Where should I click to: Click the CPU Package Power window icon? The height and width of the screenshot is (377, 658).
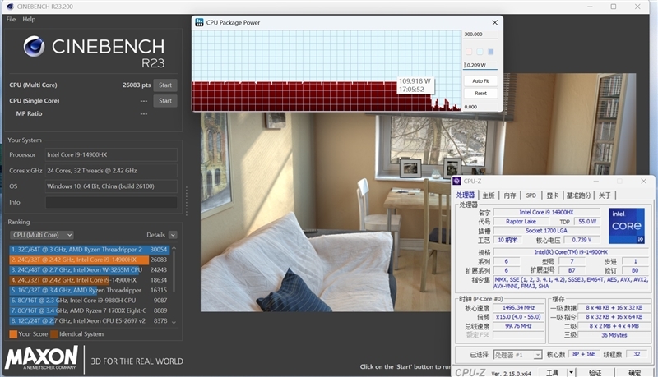[199, 22]
